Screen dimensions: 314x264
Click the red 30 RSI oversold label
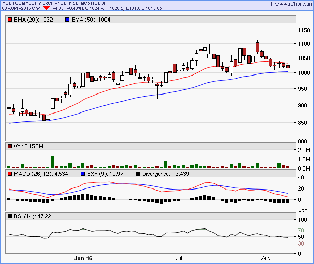click(x=301, y=243)
